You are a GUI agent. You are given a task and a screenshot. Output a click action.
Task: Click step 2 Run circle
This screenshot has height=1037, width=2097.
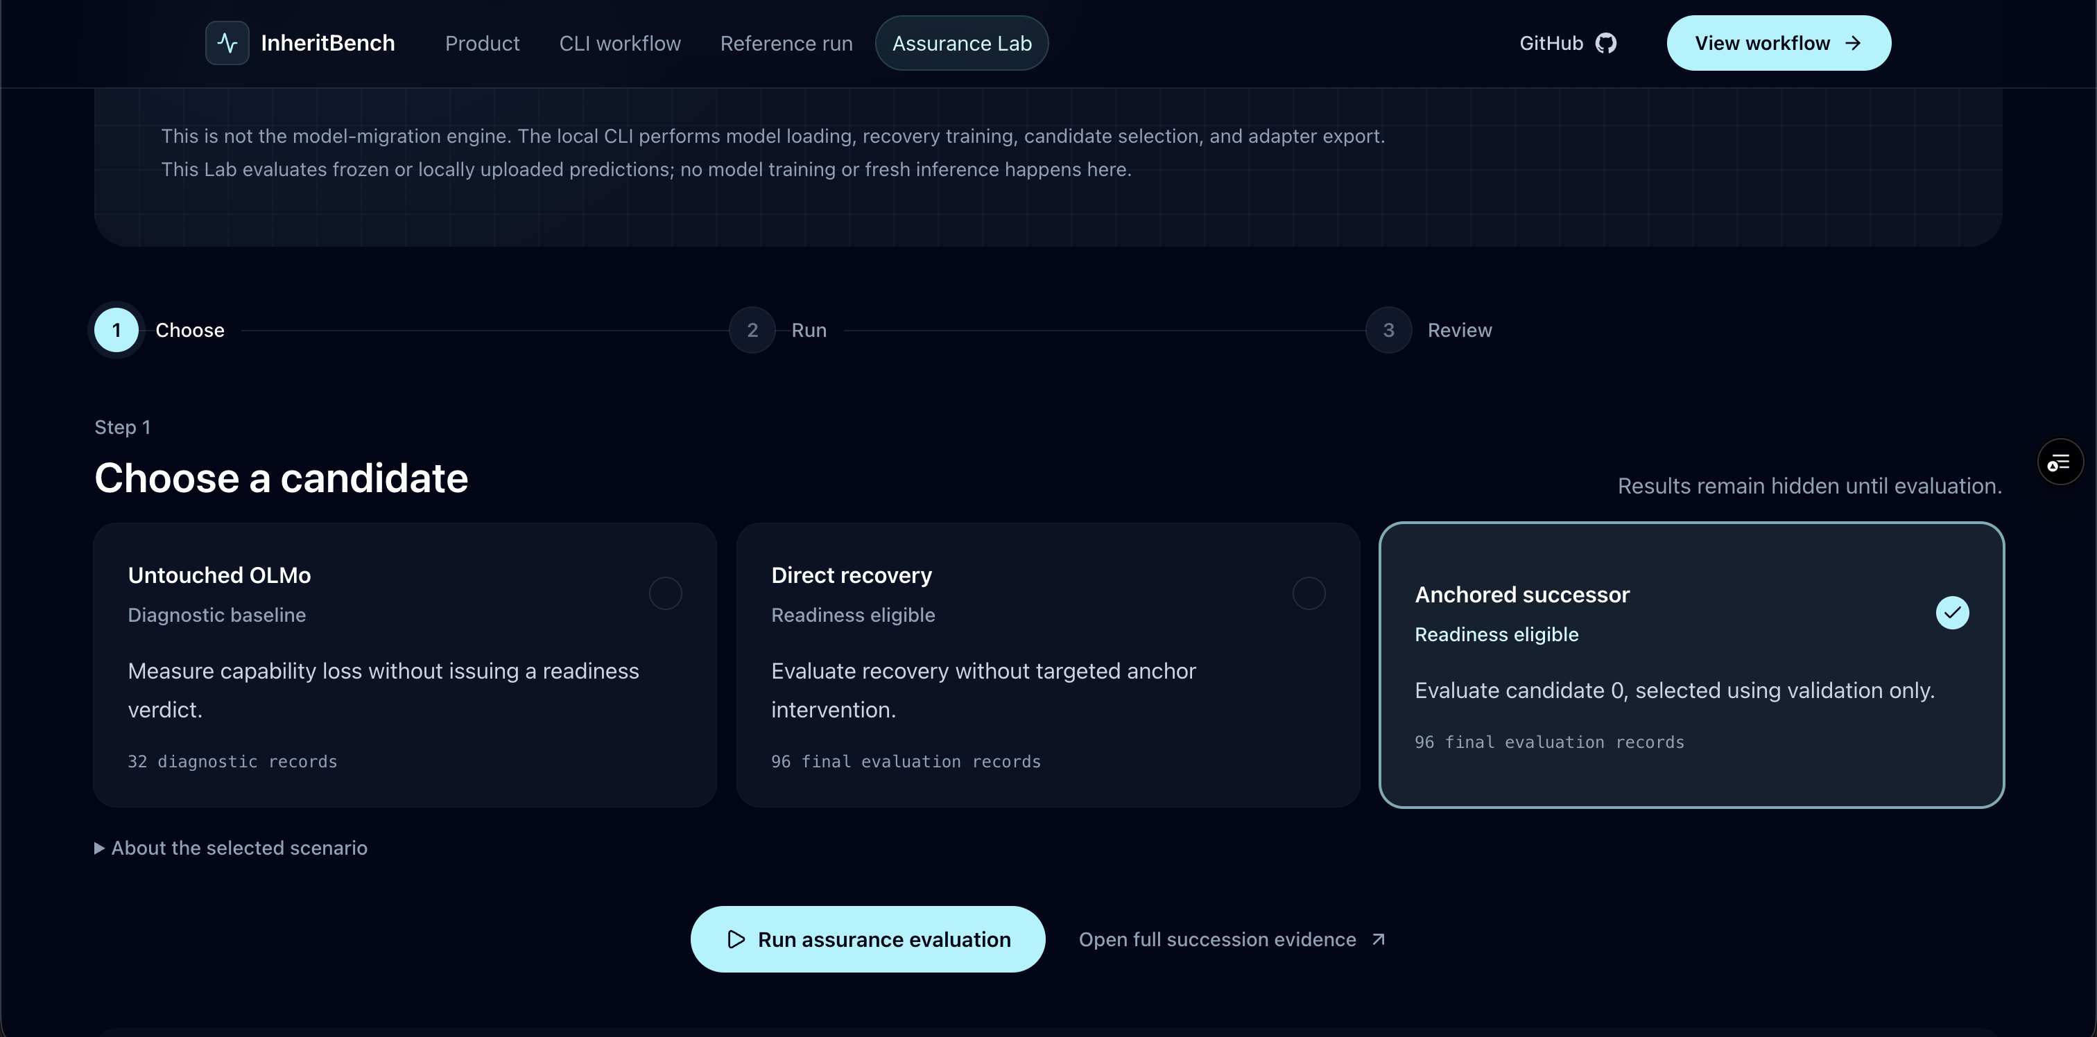tap(752, 331)
